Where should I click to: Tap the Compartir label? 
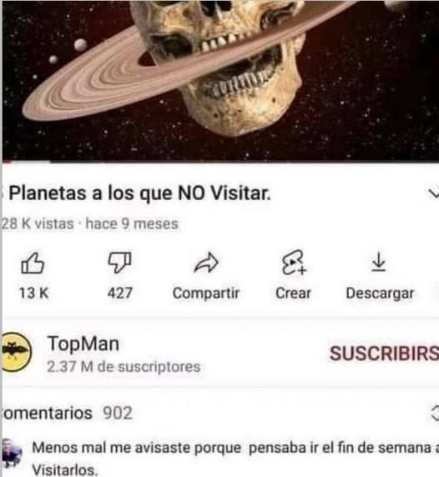[206, 294]
